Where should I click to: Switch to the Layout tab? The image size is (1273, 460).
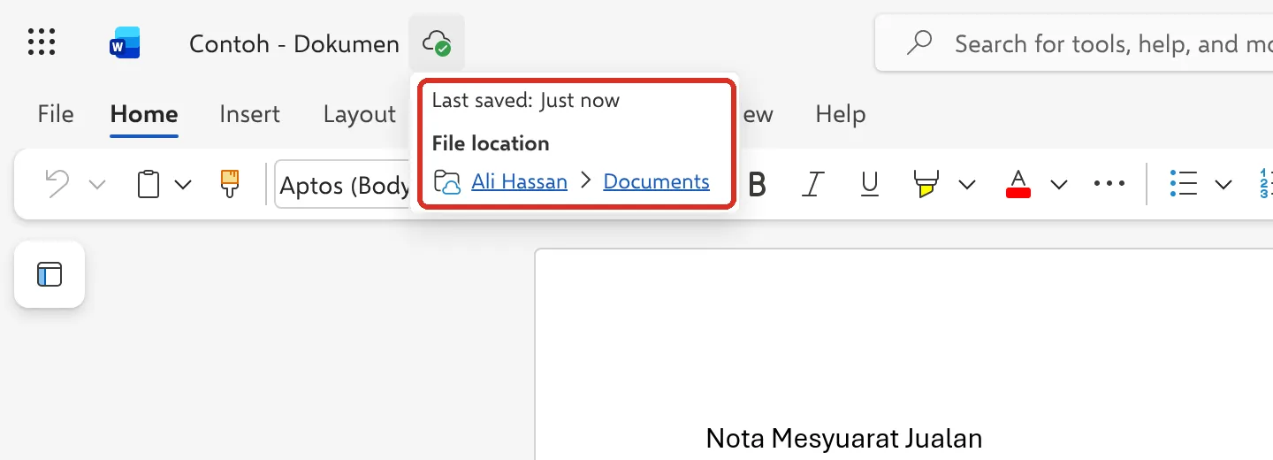tap(359, 114)
